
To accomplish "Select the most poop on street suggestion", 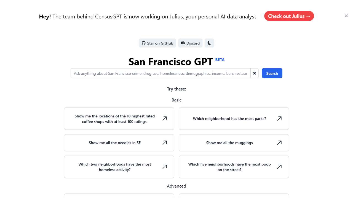I will click(229, 167).
